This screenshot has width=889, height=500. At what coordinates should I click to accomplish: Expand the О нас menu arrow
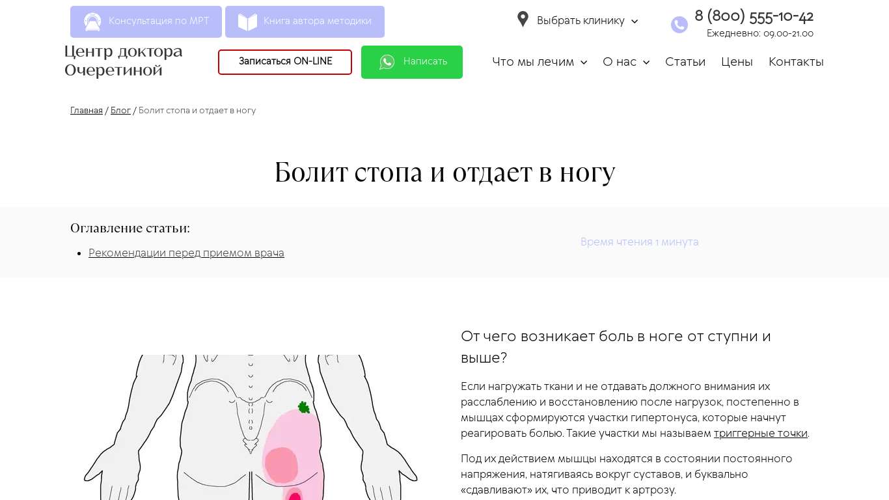pos(646,62)
